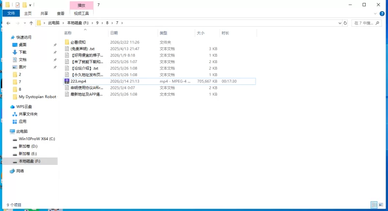Sort files by 日期 column header
388x211 pixels.
(114, 33)
